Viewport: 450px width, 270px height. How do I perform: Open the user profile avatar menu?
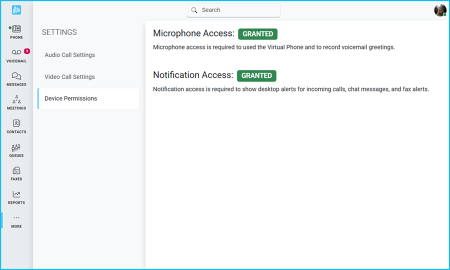440,10
